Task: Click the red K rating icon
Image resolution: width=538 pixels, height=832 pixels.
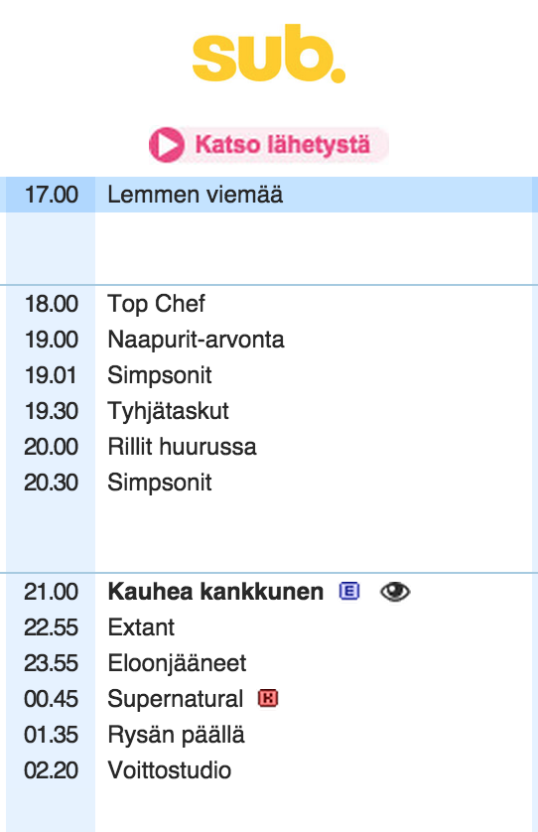Action: (268, 698)
